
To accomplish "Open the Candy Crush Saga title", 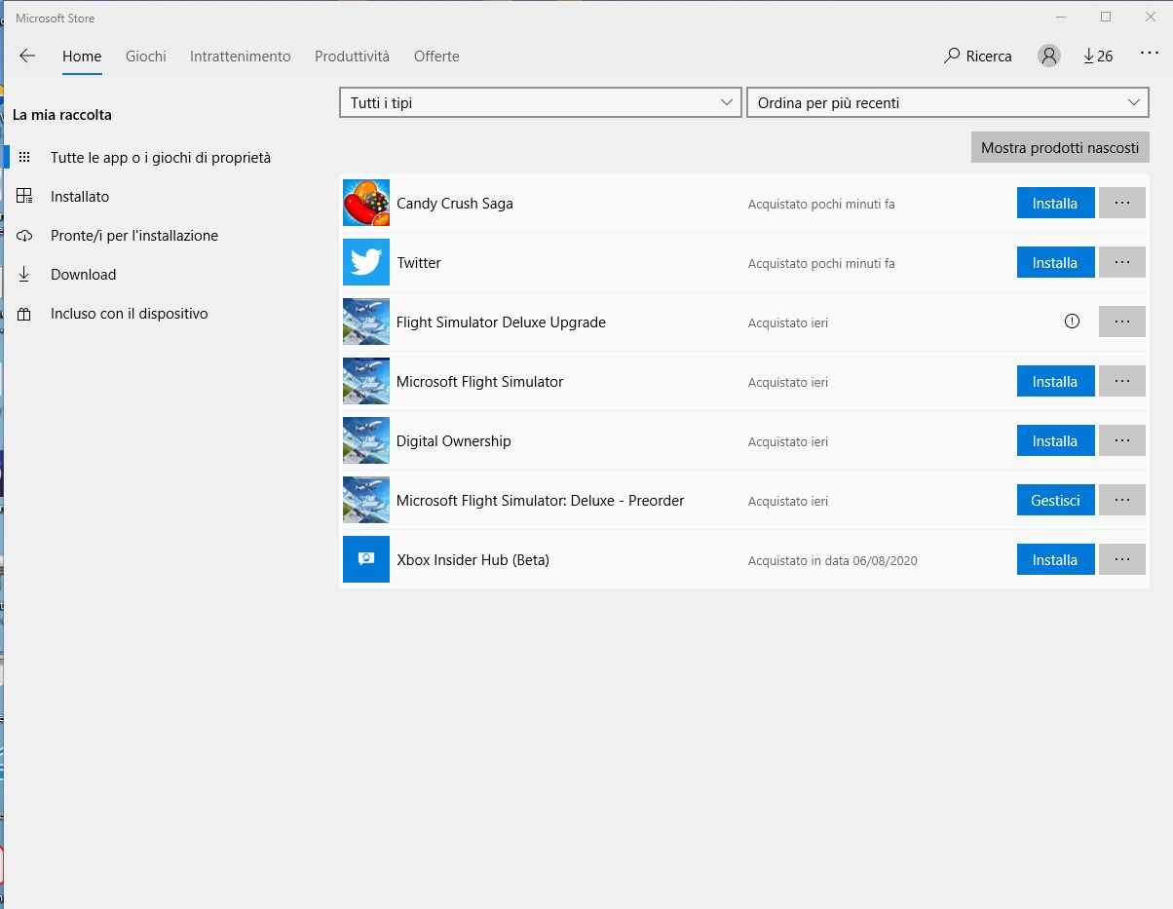I will pyautogui.click(x=455, y=204).
